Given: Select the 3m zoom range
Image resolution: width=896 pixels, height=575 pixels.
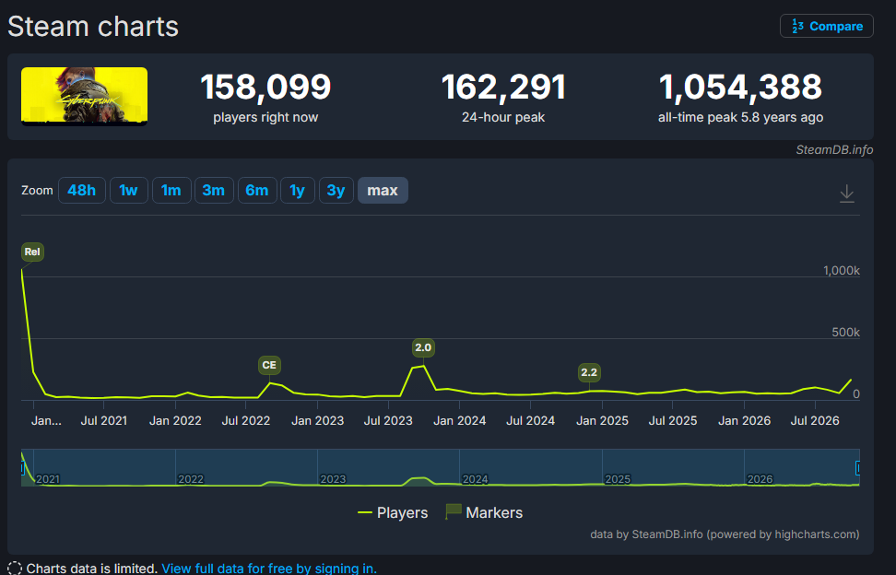Looking at the screenshot, I should pos(214,190).
